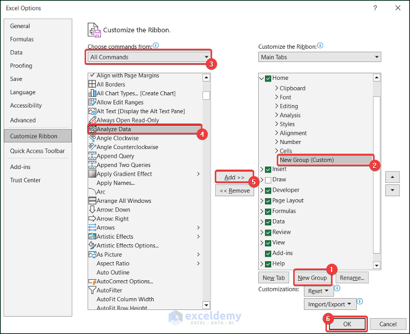Enable the Draw tab checkbox
The height and width of the screenshot is (334, 410).
pos(268,180)
